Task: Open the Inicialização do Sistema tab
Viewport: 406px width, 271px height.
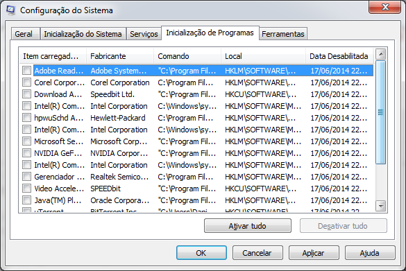Action: pos(83,34)
